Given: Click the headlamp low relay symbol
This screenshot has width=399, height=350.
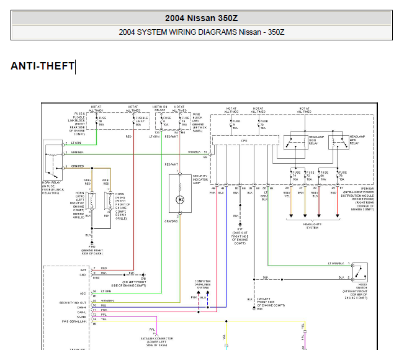Looking at the screenshot, I should pyautogui.click(x=338, y=142).
